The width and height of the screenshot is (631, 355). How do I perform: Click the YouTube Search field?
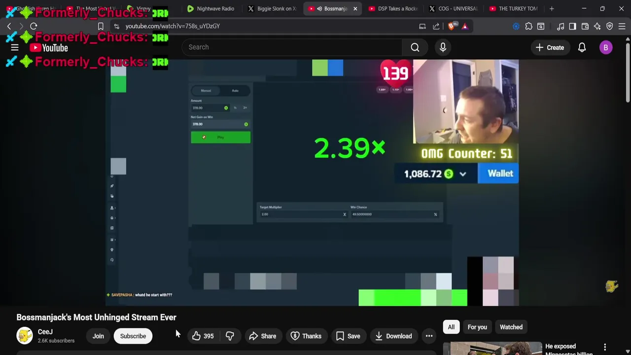(292, 47)
